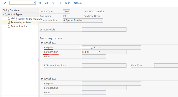The image size is (178, 97).
Task: Click the Next Entry page icon
Action: click(x=53, y=3)
